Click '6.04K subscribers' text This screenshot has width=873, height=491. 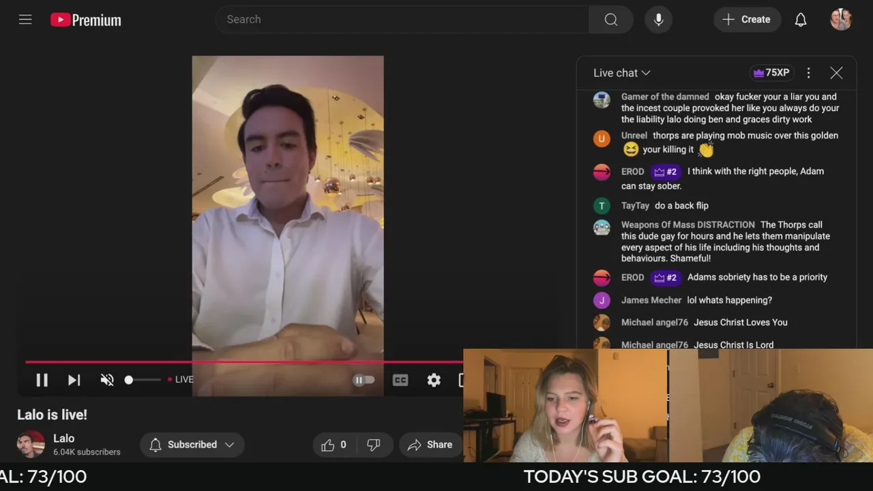(x=87, y=452)
